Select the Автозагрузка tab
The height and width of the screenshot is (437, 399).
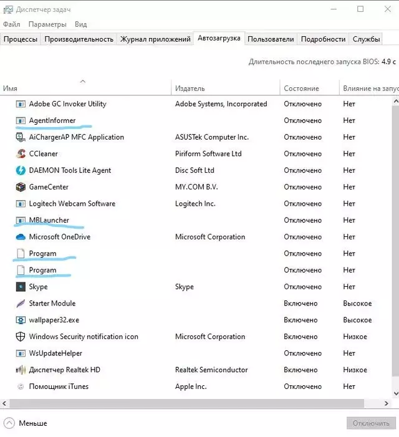219,38
